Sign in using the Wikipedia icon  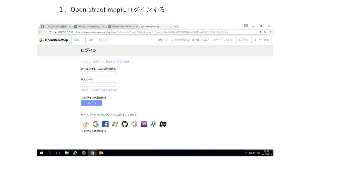coord(134,124)
